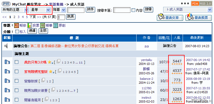Screen dimensions: 214x104
Task: Click the 全部 button
Action: [43, 31]
